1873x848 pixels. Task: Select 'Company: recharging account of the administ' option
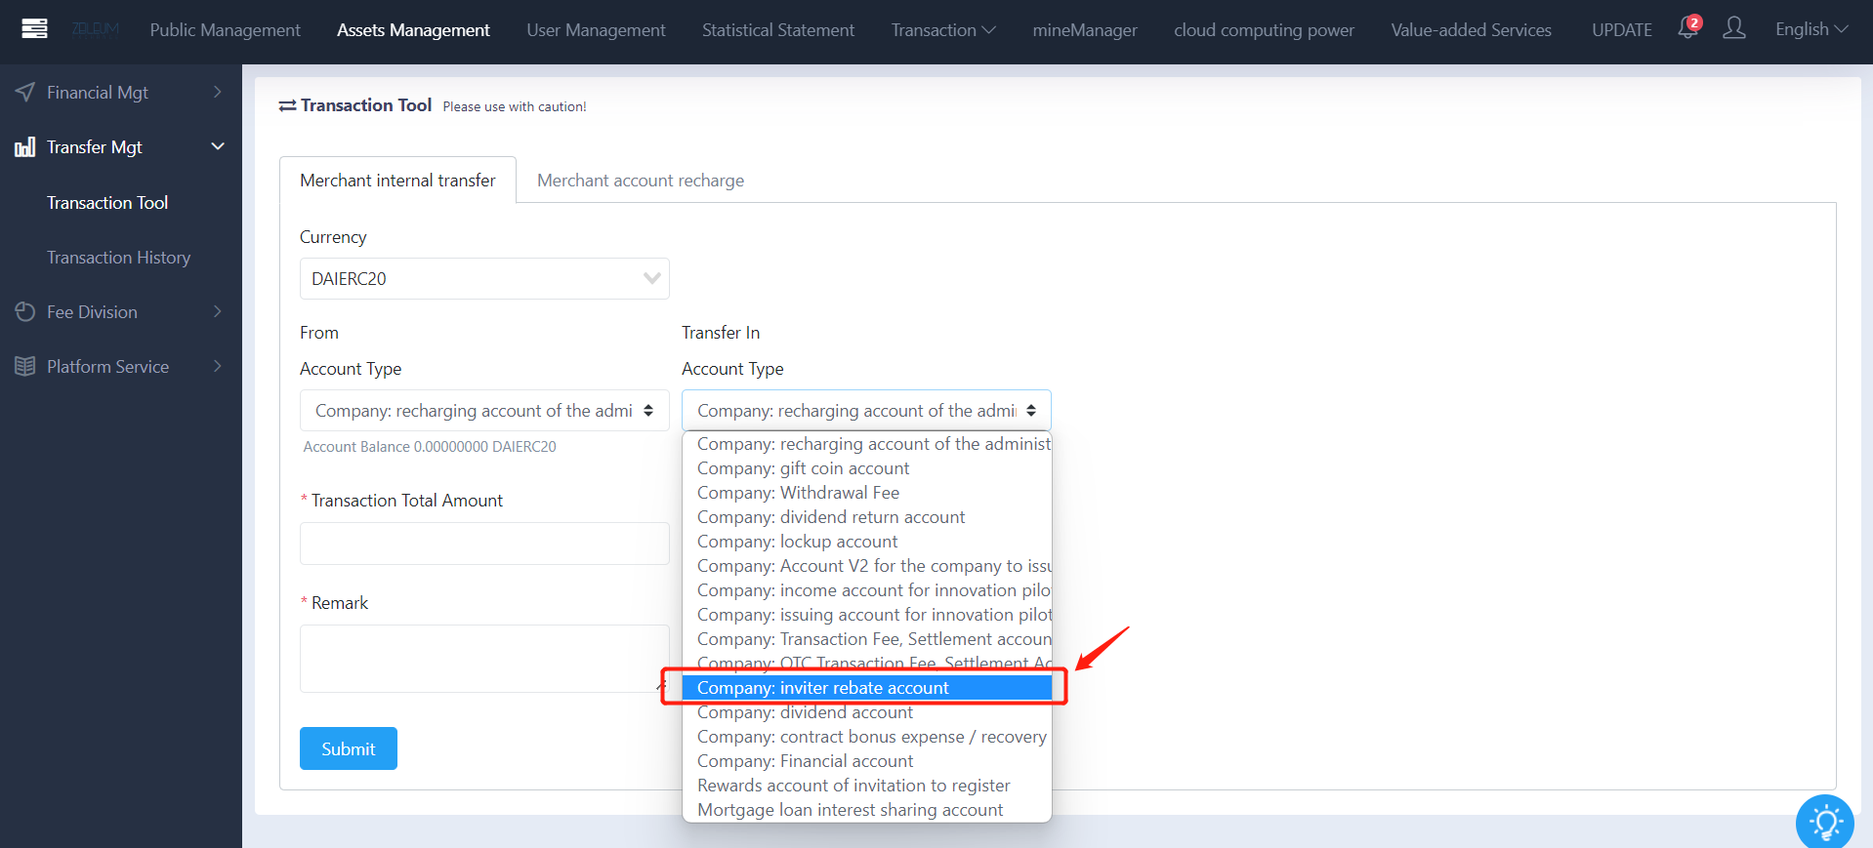pyautogui.click(x=867, y=444)
